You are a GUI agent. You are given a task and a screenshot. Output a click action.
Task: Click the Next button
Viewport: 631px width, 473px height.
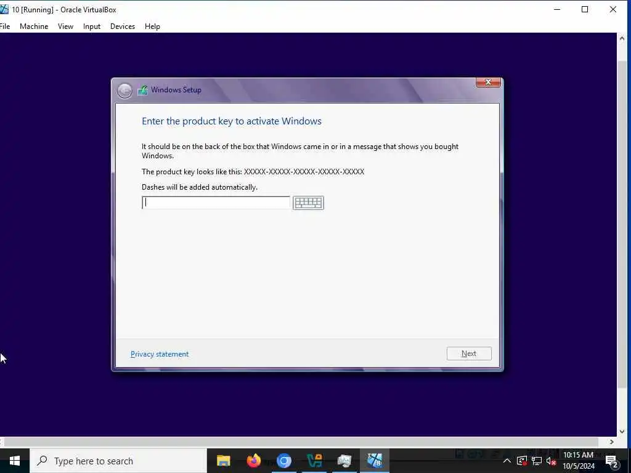pos(469,354)
